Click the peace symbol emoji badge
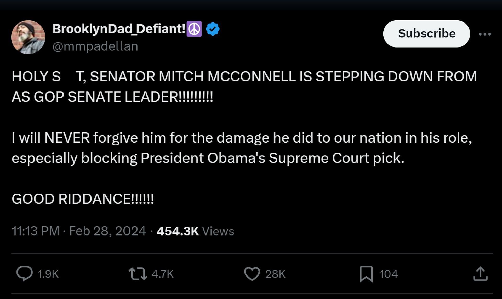This screenshot has height=299, width=502. [x=194, y=29]
